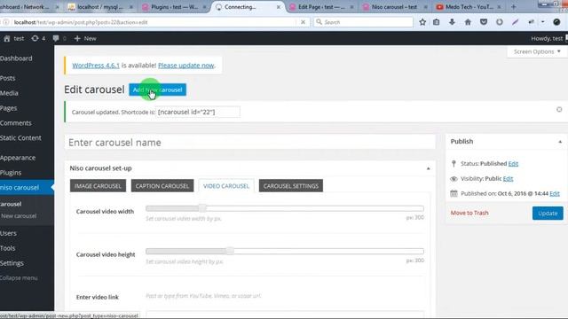Edit the Visibility setting

[508, 179]
